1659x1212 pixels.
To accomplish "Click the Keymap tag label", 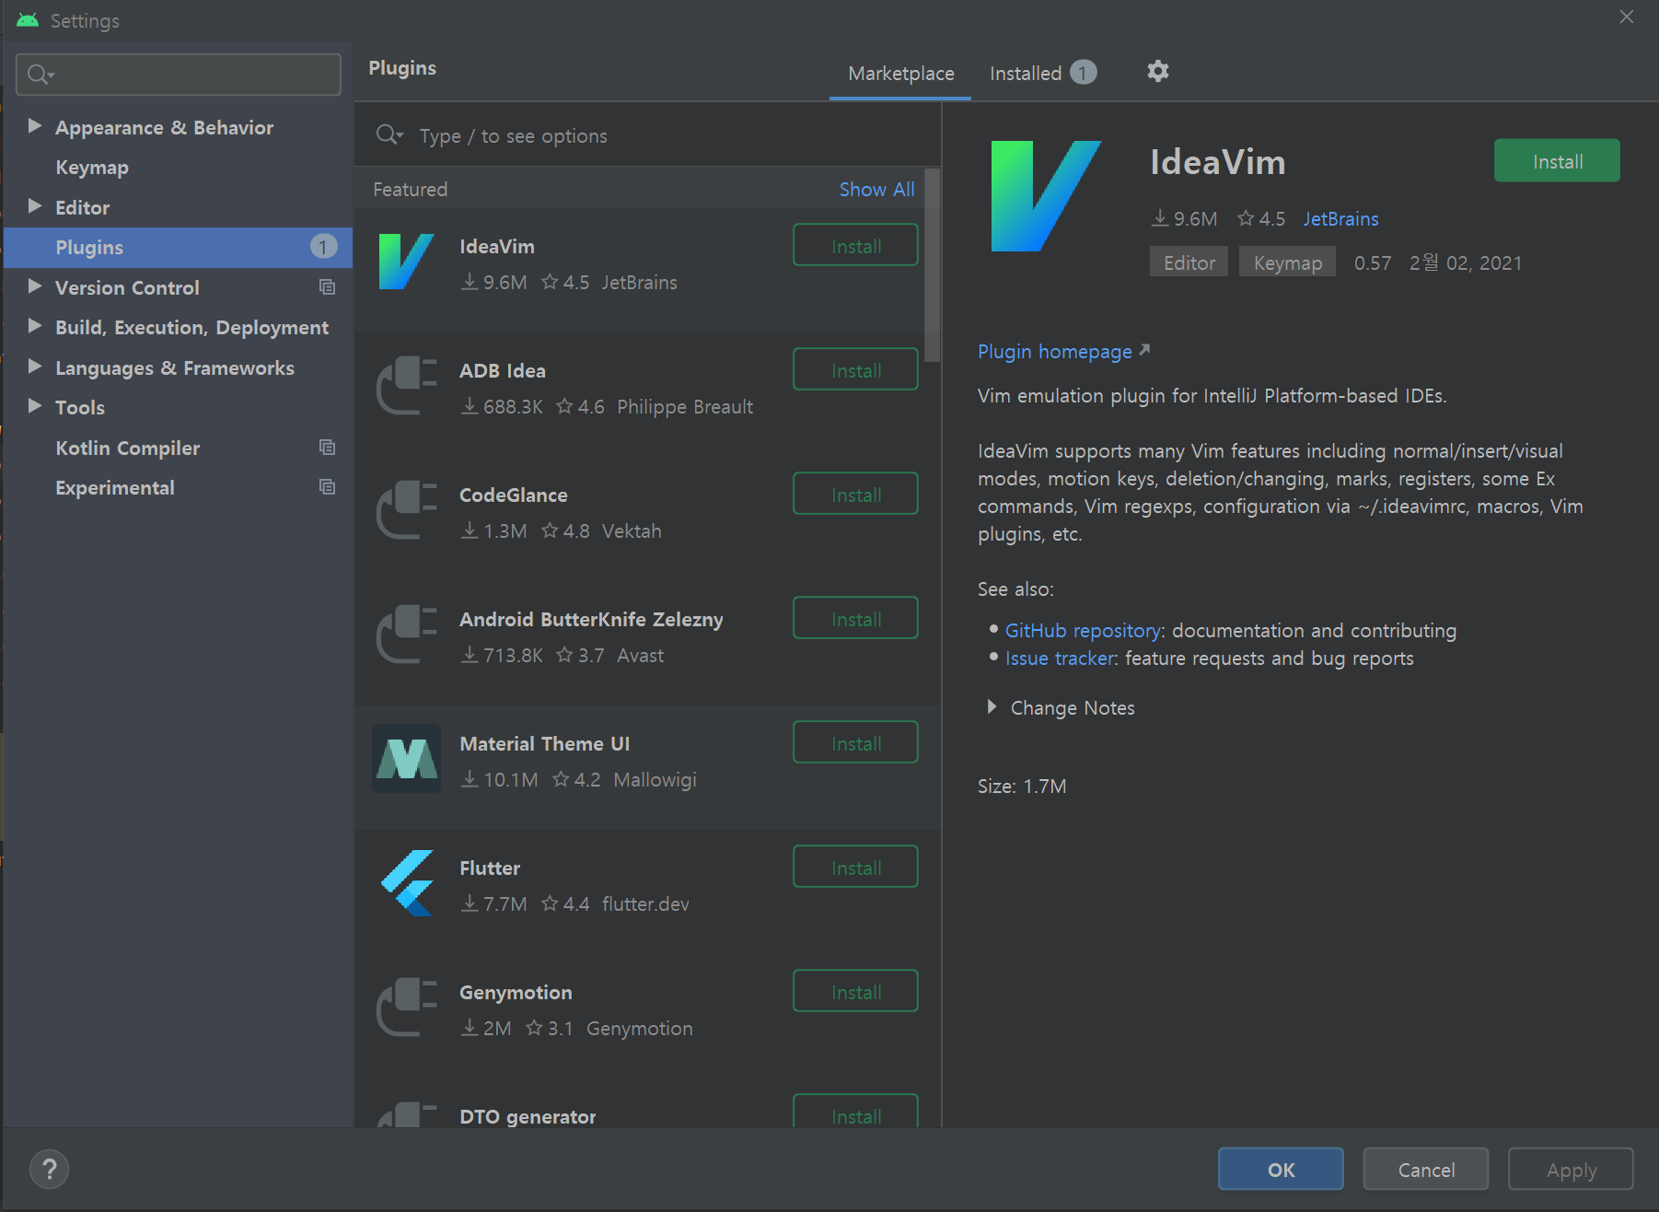I will (x=1287, y=262).
